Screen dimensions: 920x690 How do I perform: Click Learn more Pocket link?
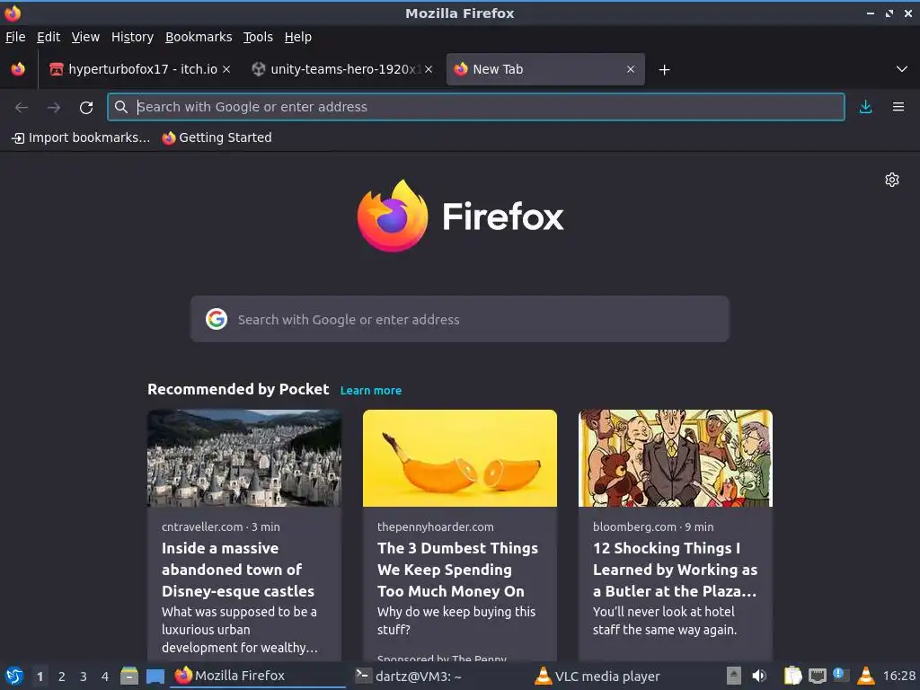[371, 390]
